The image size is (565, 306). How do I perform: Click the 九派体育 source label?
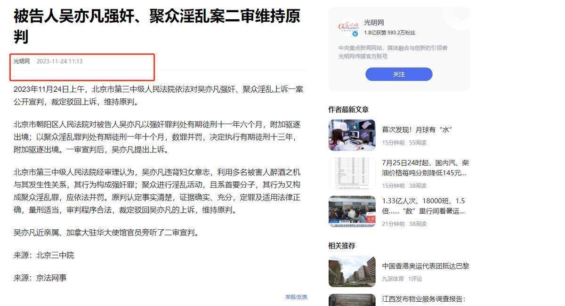(393, 279)
